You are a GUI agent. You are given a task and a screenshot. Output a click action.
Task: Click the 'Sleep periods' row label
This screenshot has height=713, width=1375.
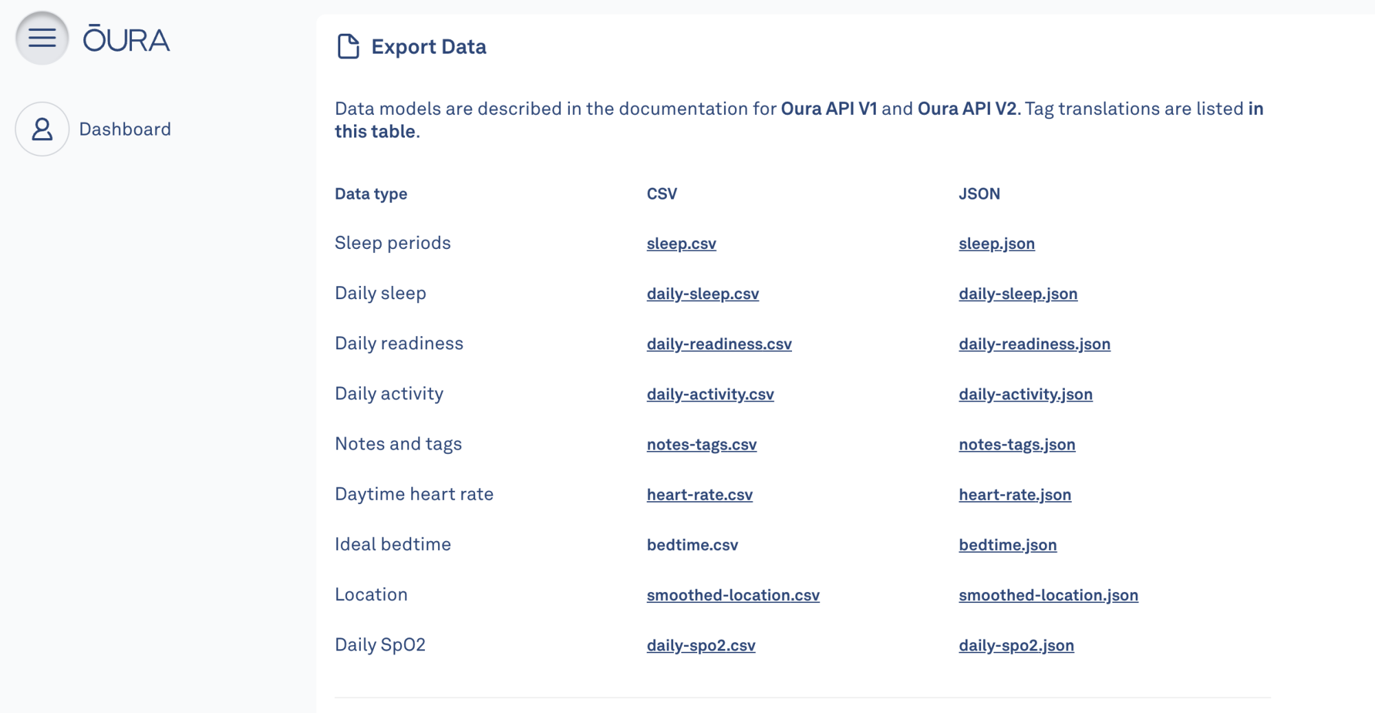[x=393, y=243]
